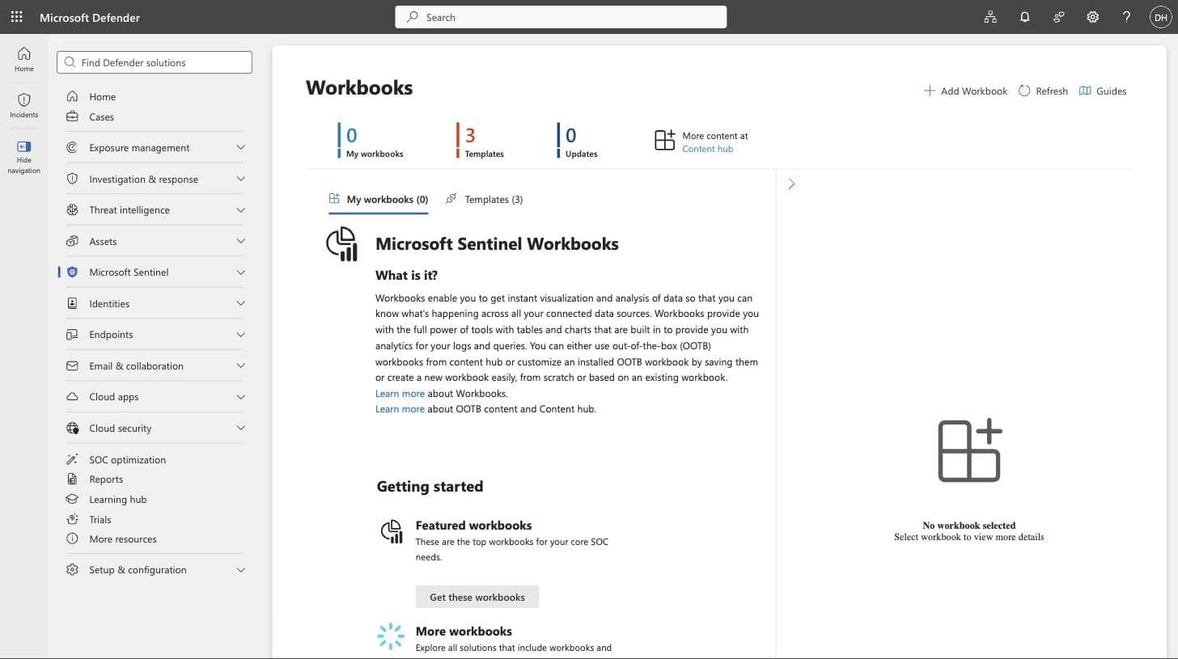Click the Updates count tile
Image resolution: width=1178 pixels, height=659 pixels.
point(578,141)
